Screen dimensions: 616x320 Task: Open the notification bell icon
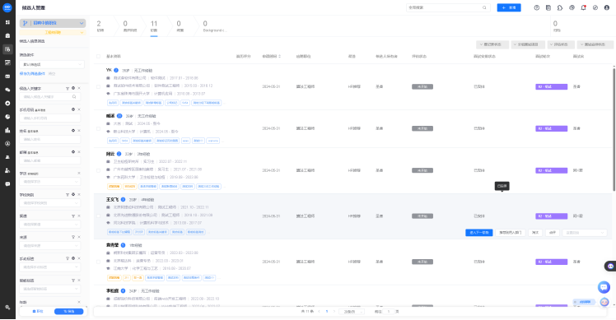(x=583, y=7)
